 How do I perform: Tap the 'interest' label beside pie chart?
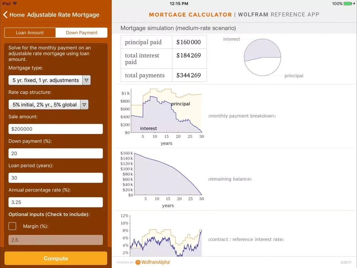point(231,39)
